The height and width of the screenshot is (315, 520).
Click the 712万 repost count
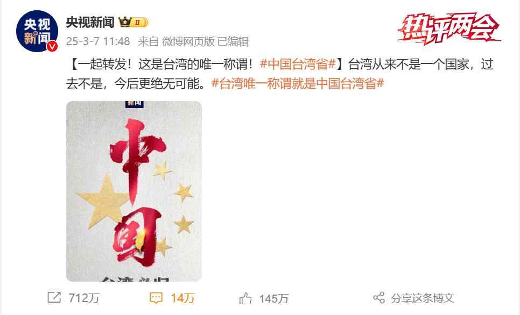(84, 298)
